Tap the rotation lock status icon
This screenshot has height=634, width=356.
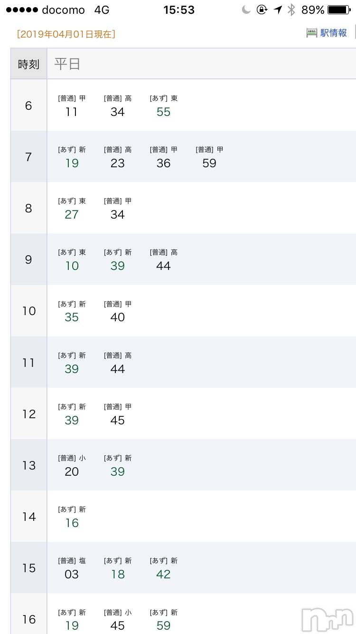coord(262,10)
